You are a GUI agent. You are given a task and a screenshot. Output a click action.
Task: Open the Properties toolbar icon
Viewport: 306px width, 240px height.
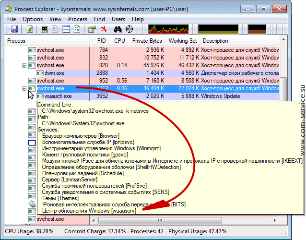click(92, 29)
